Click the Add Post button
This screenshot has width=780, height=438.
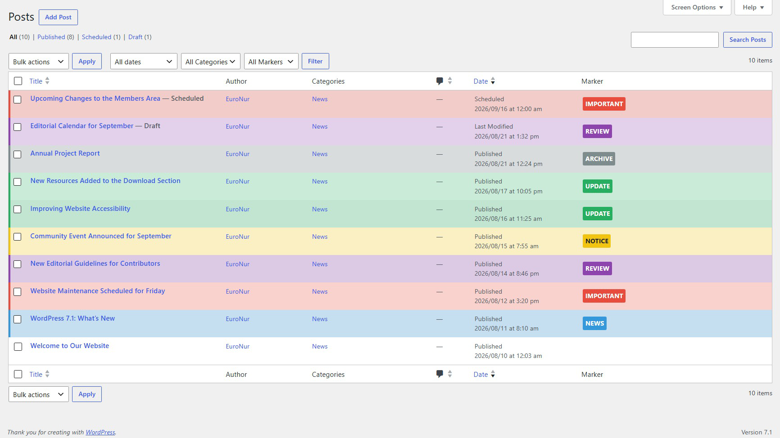(x=58, y=17)
